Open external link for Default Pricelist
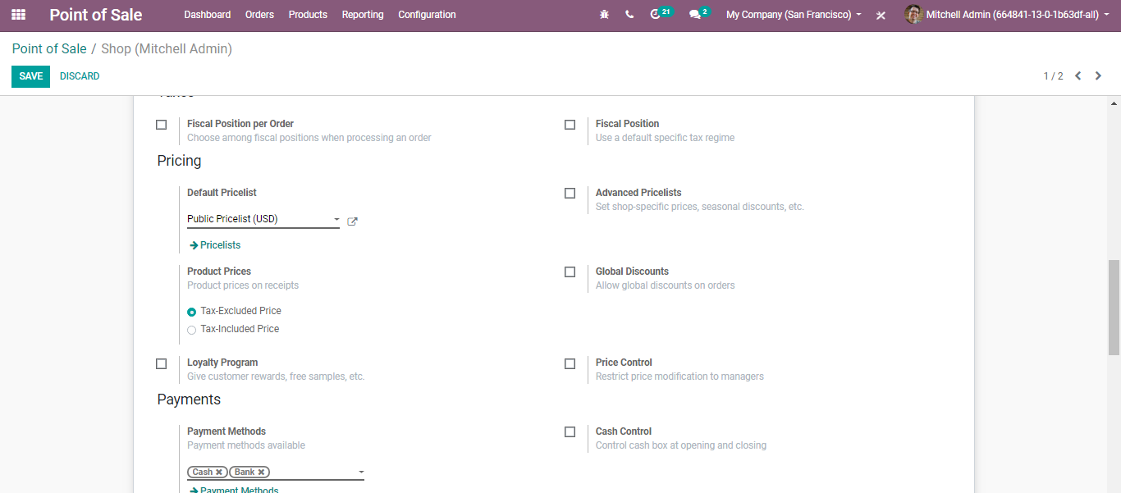The image size is (1121, 493). [x=352, y=221]
